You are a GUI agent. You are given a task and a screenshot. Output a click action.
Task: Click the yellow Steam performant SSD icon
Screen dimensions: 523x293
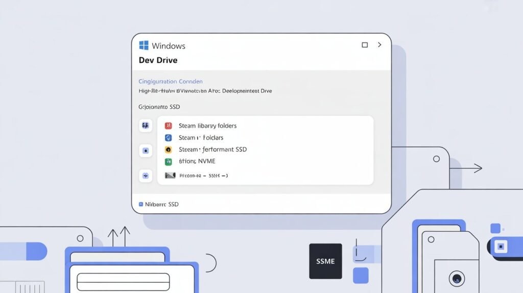click(169, 150)
